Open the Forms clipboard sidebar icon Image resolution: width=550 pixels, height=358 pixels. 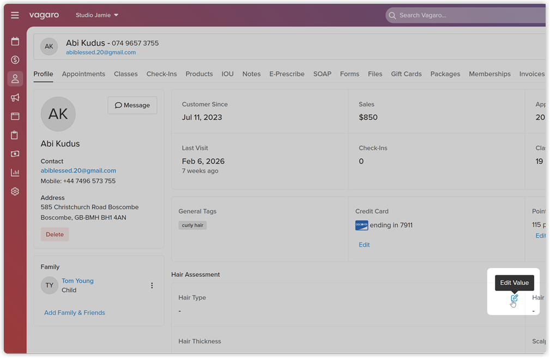pyautogui.click(x=15, y=135)
